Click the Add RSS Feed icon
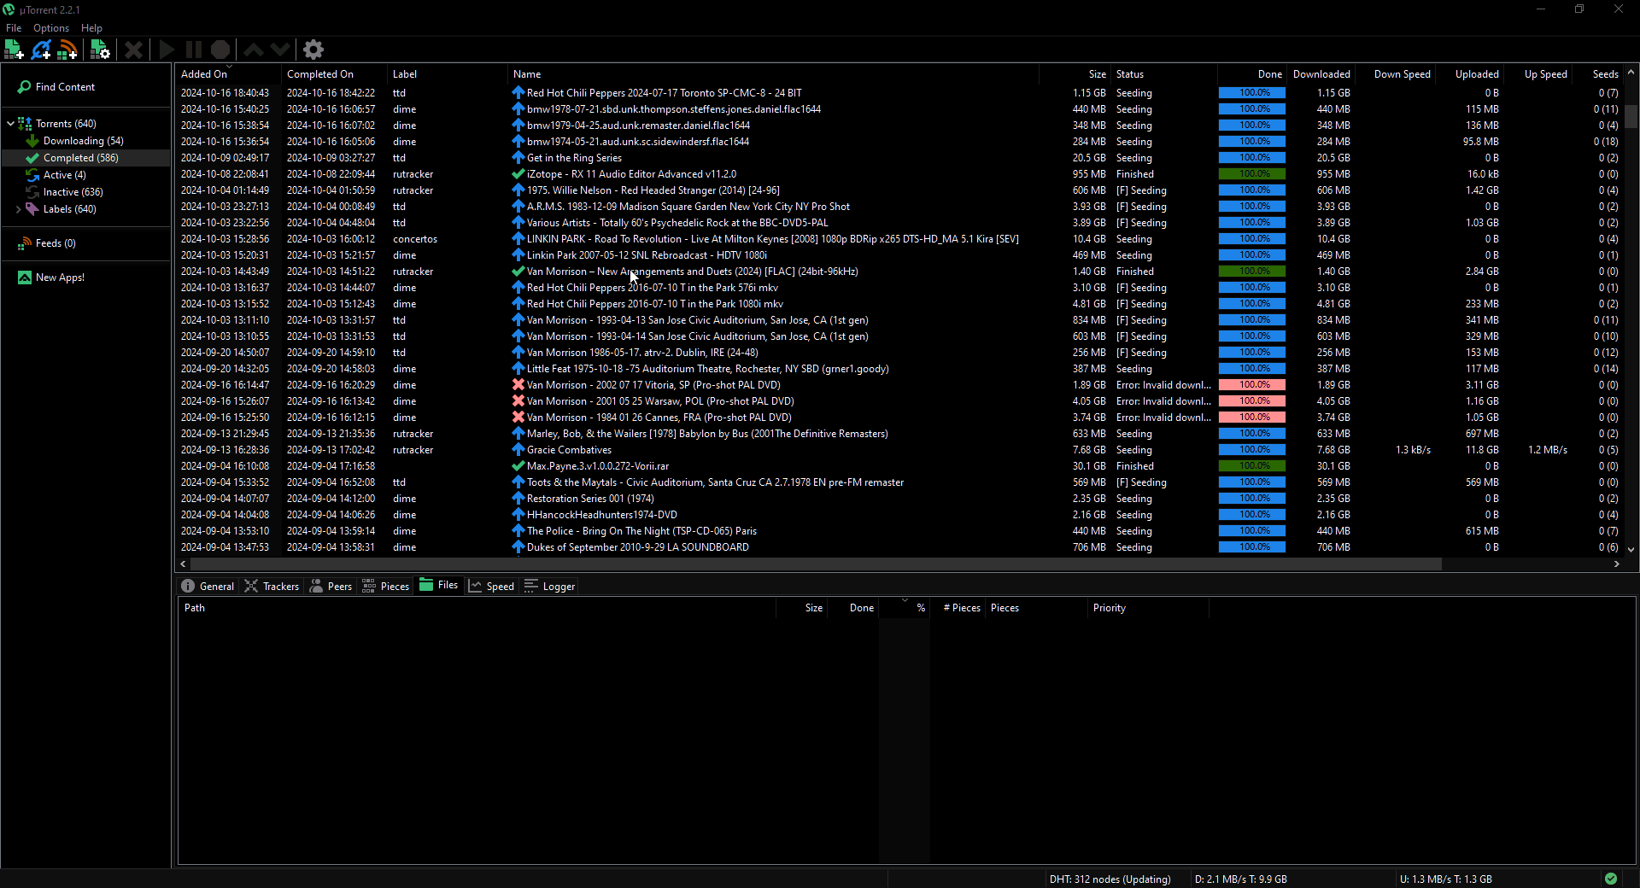The width and height of the screenshot is (1640, 888). 67,50
